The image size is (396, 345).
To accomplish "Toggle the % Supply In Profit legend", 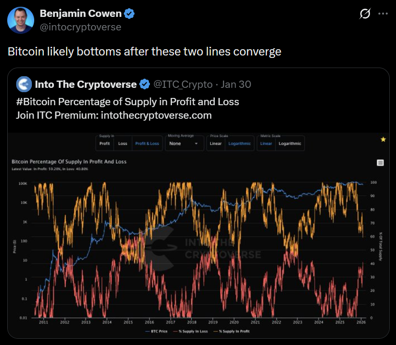I will [233, 331].
